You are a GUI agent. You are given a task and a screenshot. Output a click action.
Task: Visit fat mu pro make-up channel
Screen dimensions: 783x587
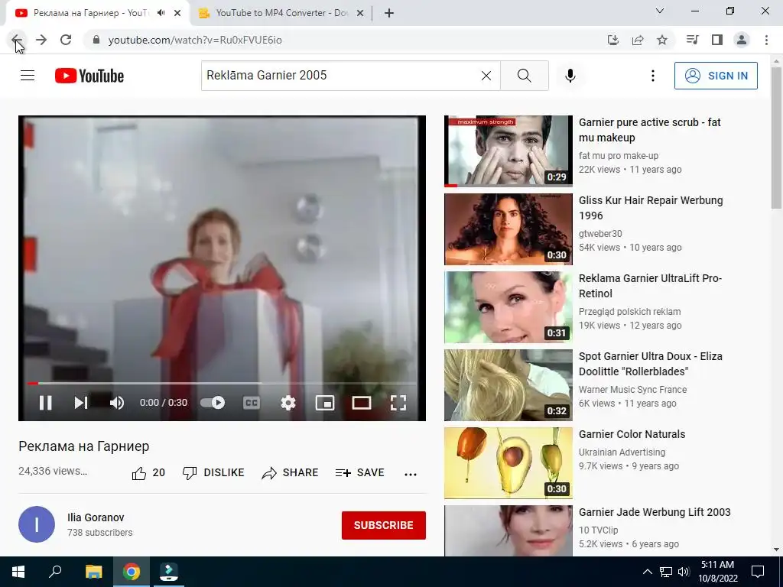pyautogui.click(x=618, y=156)
